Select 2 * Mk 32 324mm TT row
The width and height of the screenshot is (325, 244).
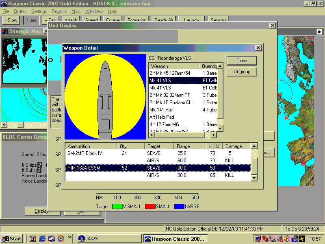[x=183, y=95]
